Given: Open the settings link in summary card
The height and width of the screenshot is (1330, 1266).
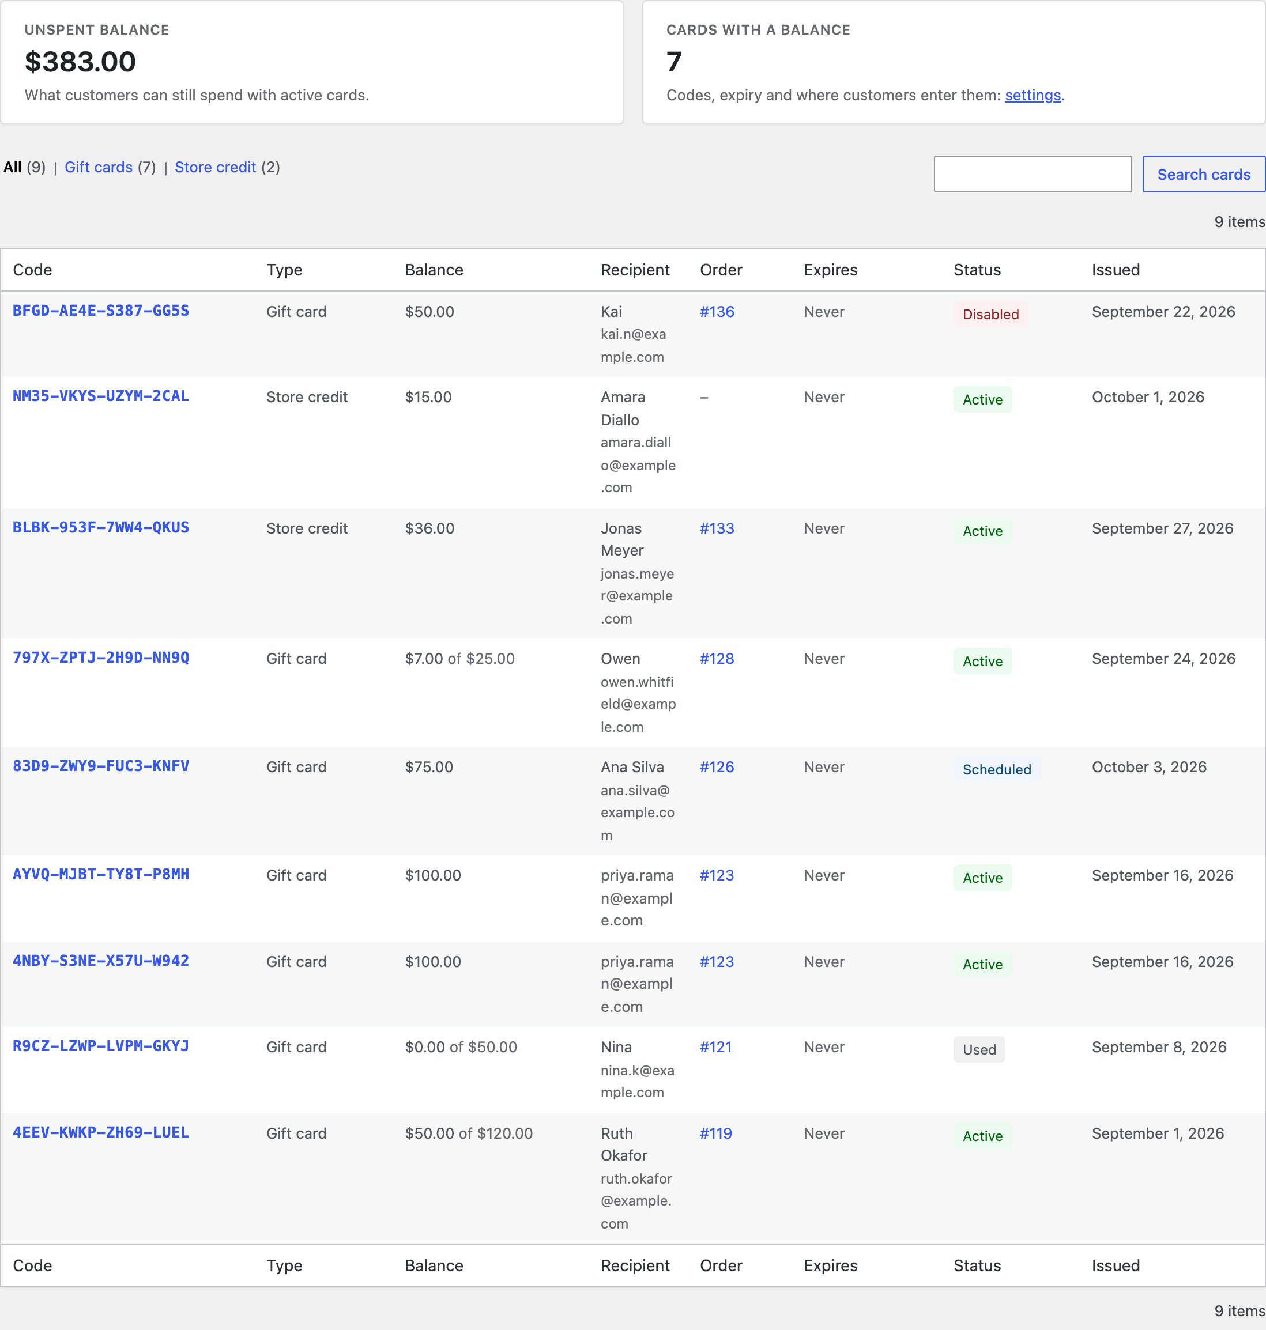Looking at the screenshot, I should 1033,95.
